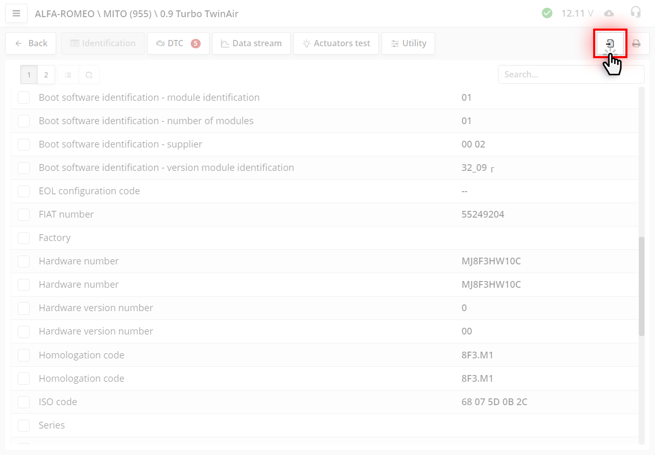Screen dimensions: 655x455
Task: Go to page 2 of results
Action: pyautogui.click(x=46, y=74)
